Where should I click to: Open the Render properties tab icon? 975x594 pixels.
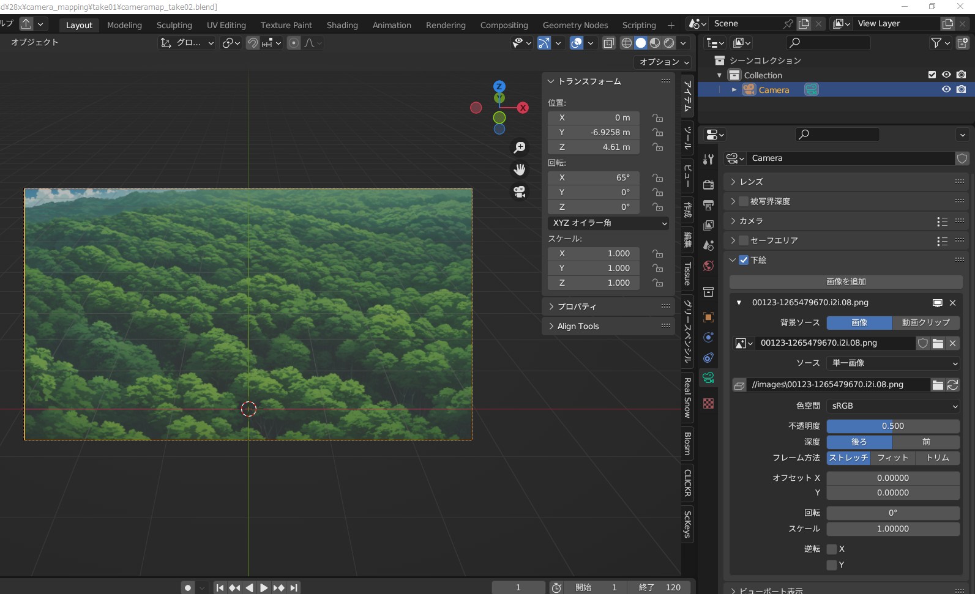(708, 185)
